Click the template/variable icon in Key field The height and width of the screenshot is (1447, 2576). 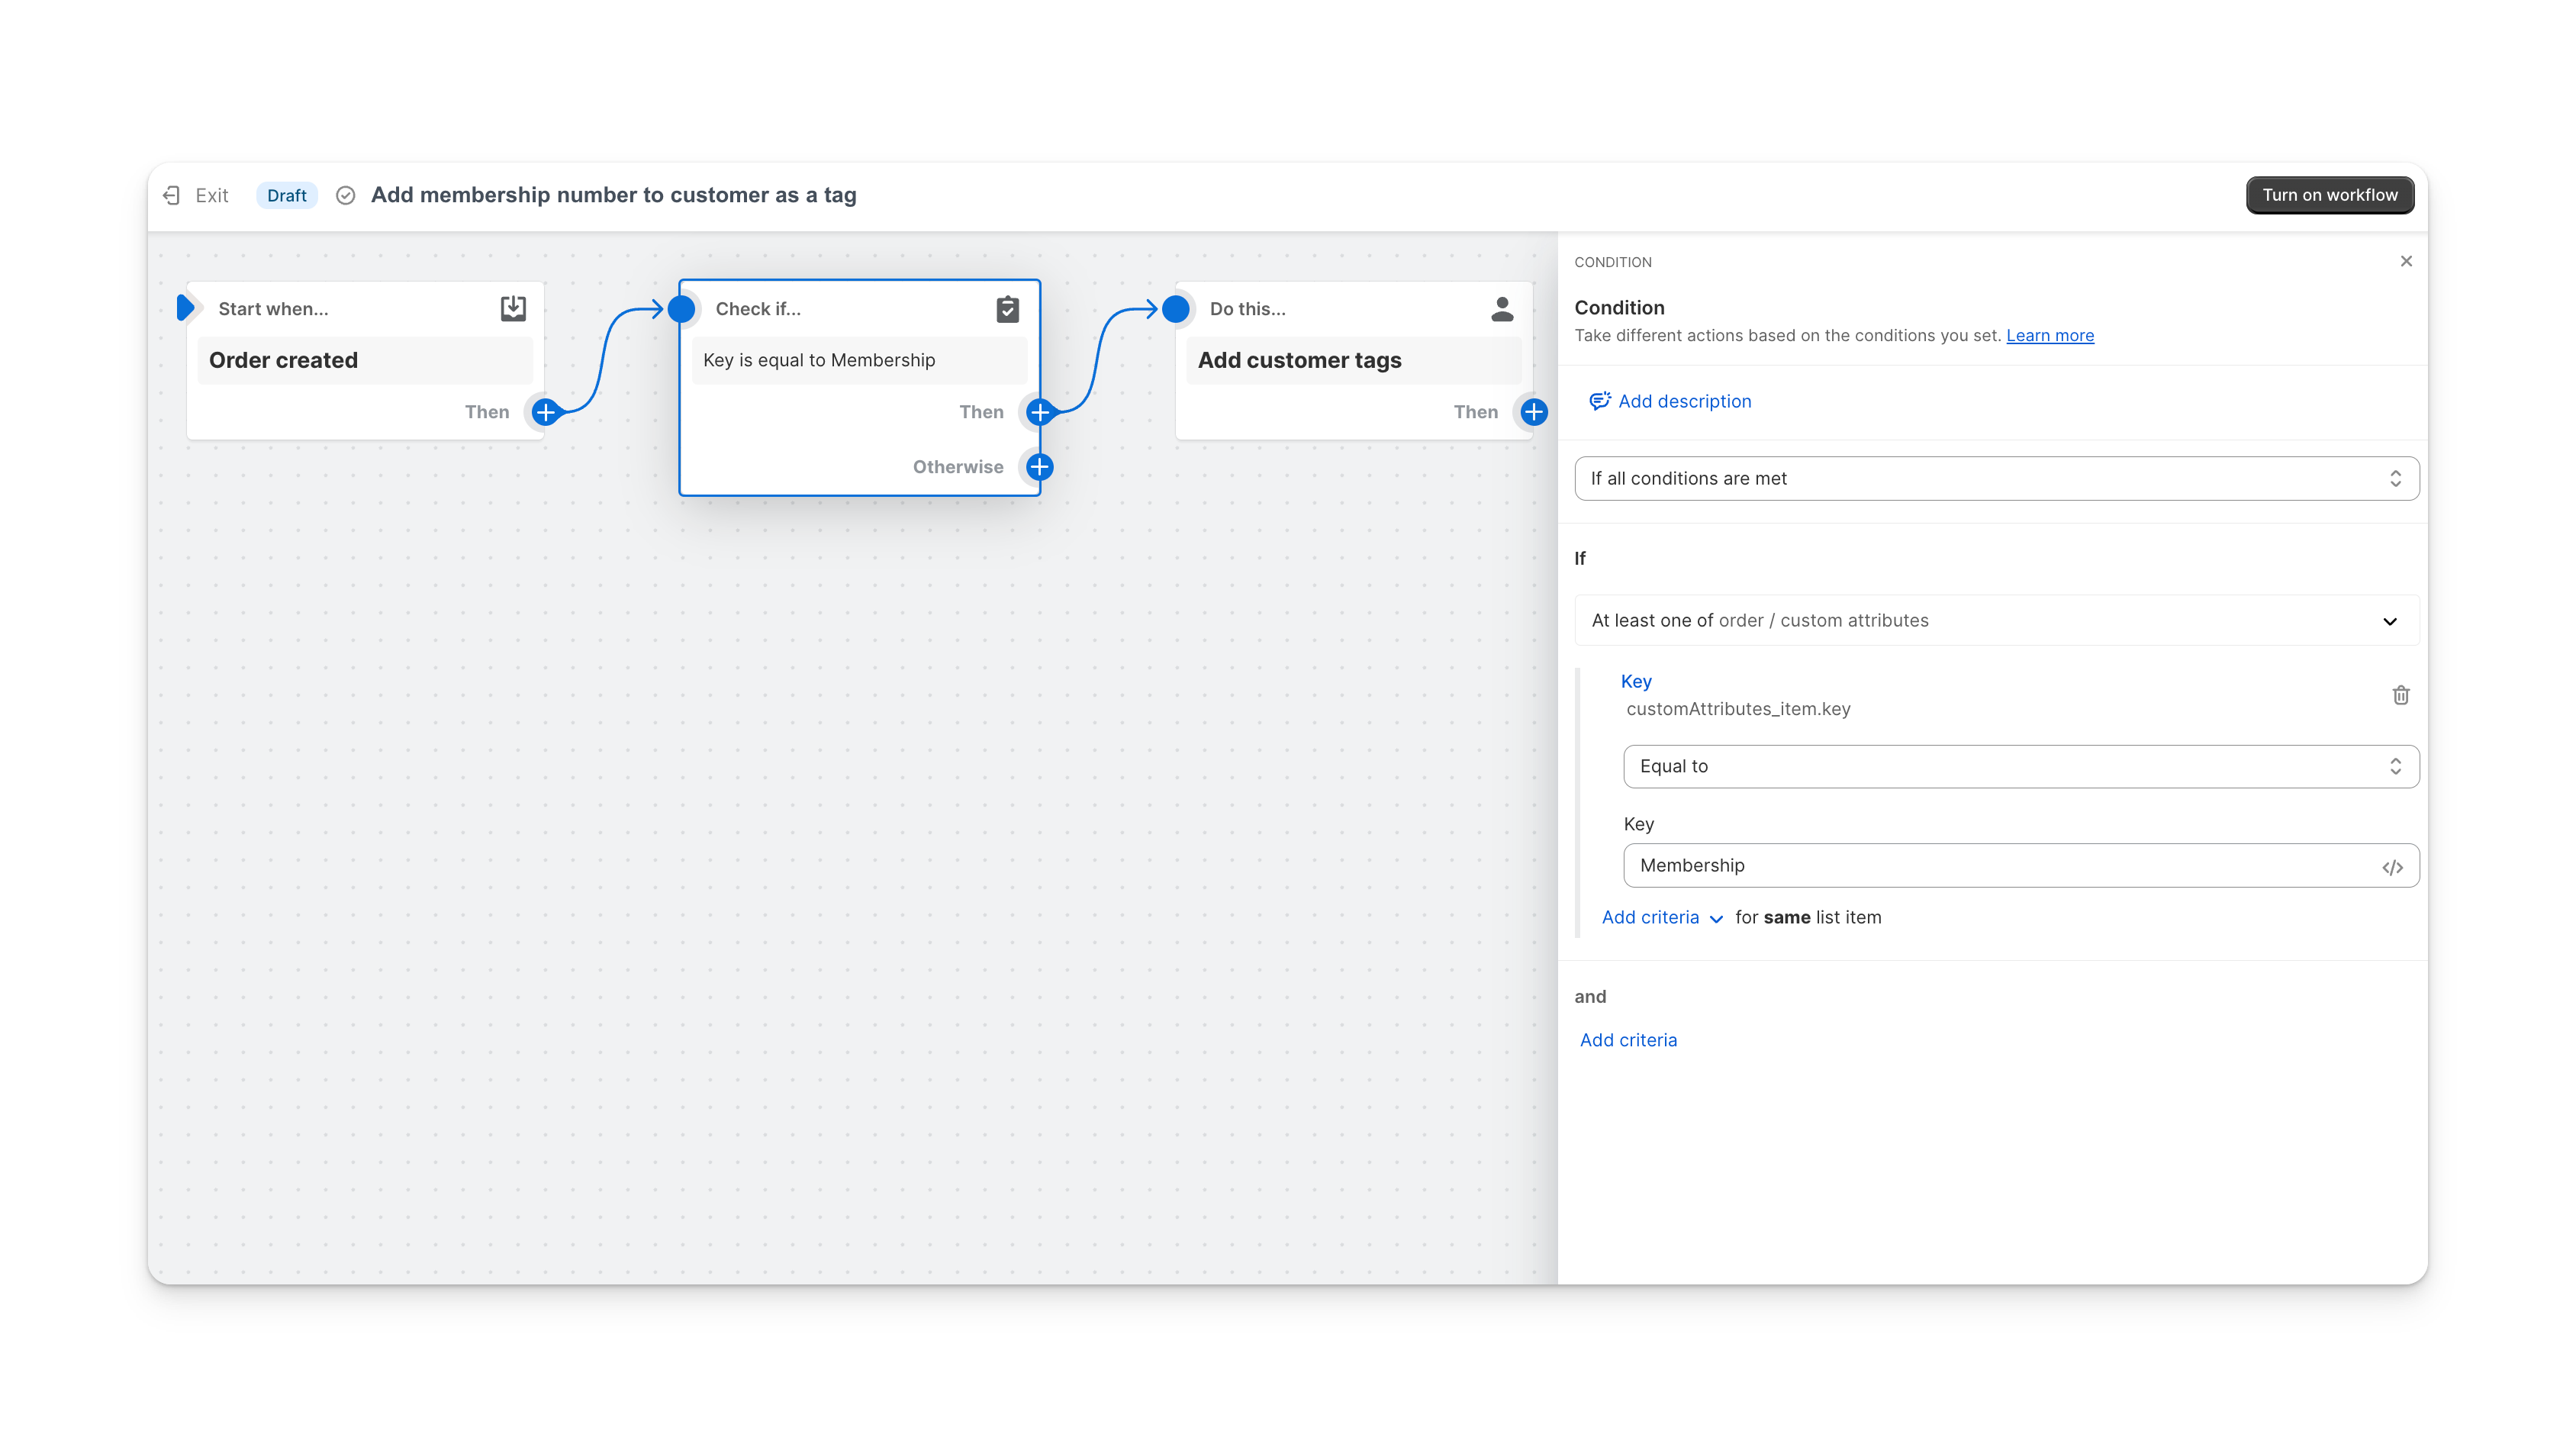point(2394,865)
